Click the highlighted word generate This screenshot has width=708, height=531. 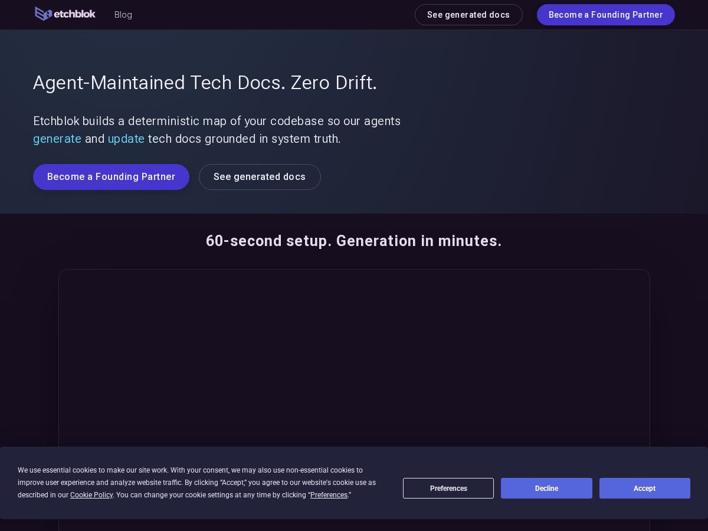57,139
